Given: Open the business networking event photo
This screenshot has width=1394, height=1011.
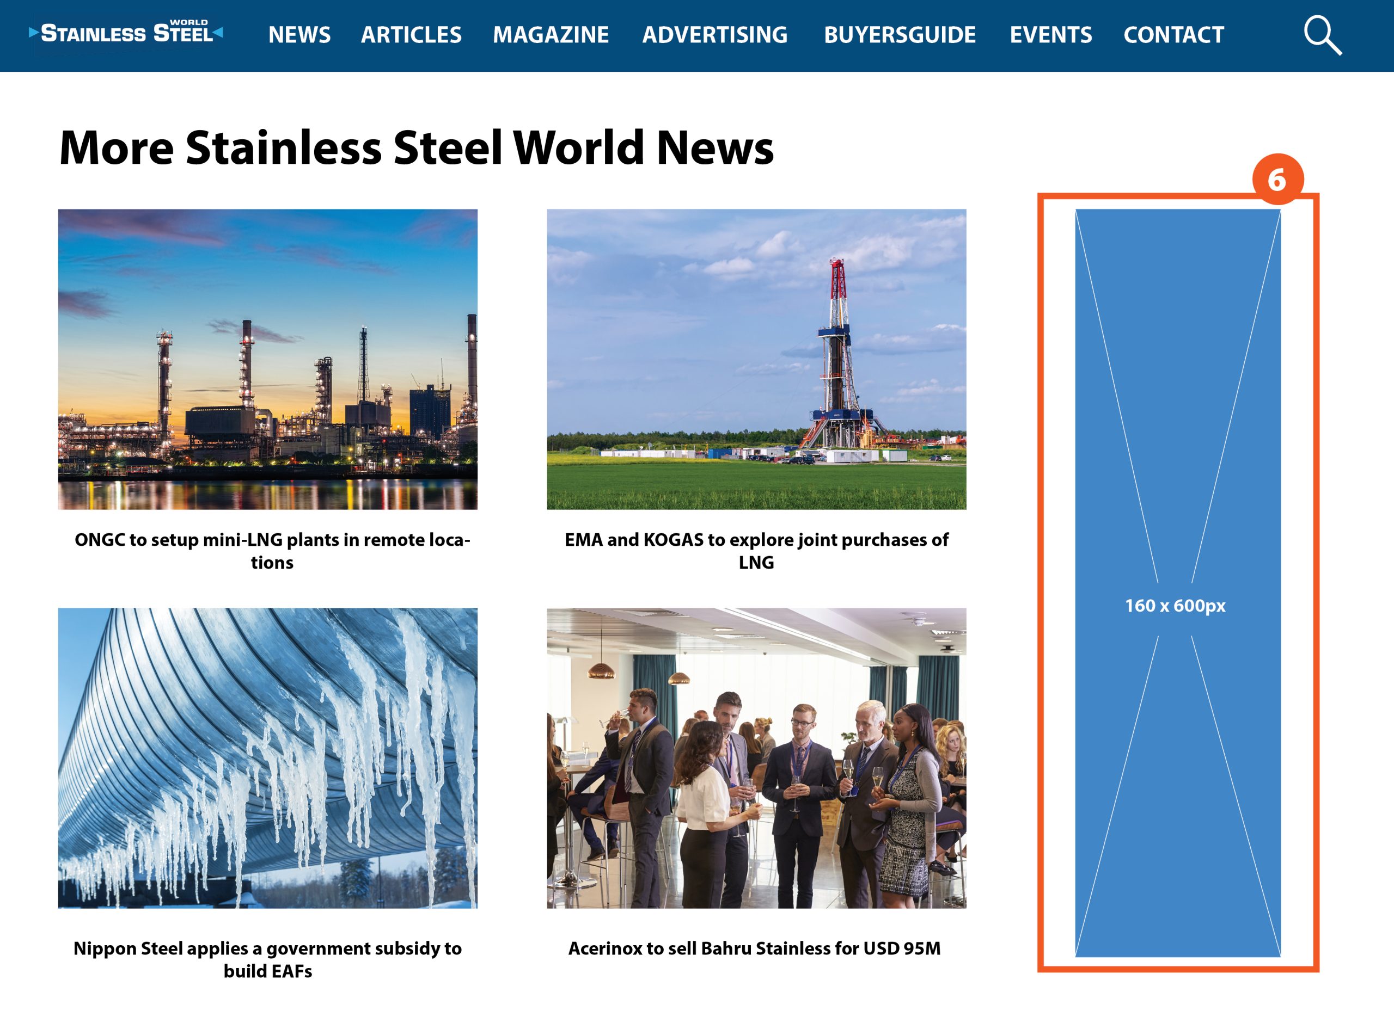Looking at the screenshot, I should pyautogui.click(x=756, y=758).
